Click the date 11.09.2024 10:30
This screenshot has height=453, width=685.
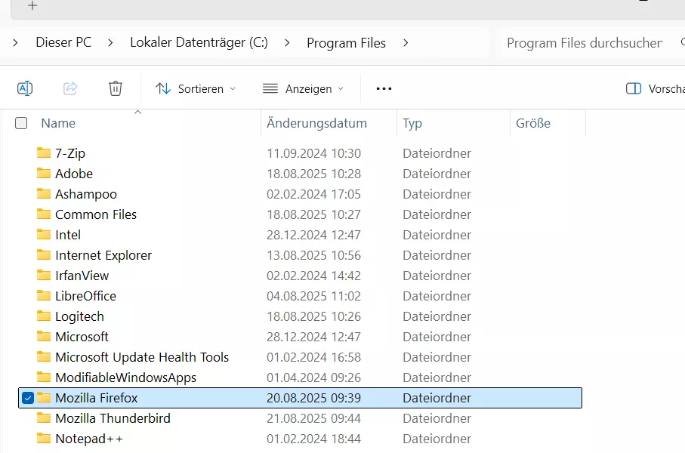(x=314, y=153)
